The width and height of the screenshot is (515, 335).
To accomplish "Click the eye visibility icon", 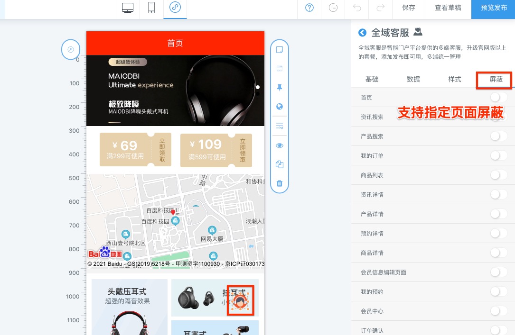I will click(x=280, y=145).
